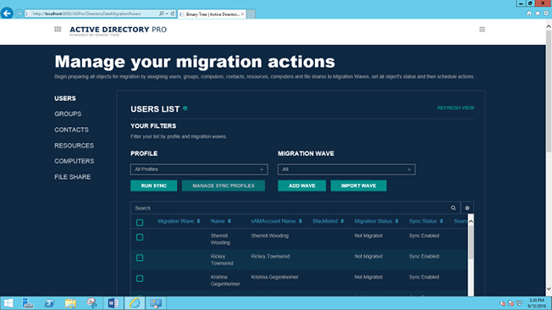Click the Refresh View link
This screenshot has width=552, height=310.
455,108
